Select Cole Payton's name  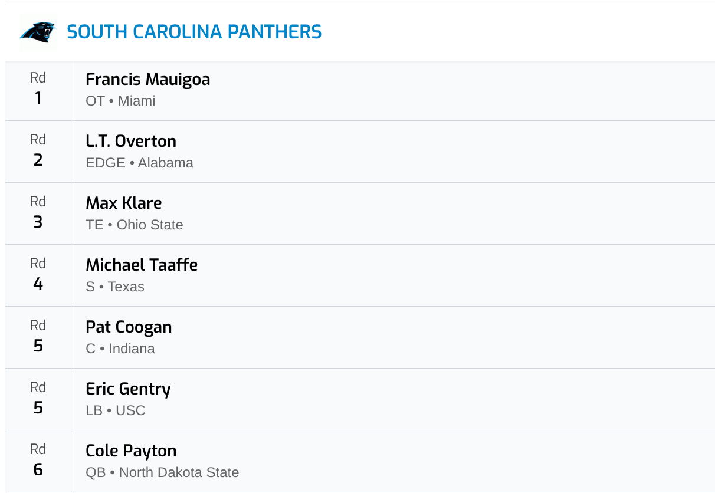pyautogui.click(x=131, y=451)
